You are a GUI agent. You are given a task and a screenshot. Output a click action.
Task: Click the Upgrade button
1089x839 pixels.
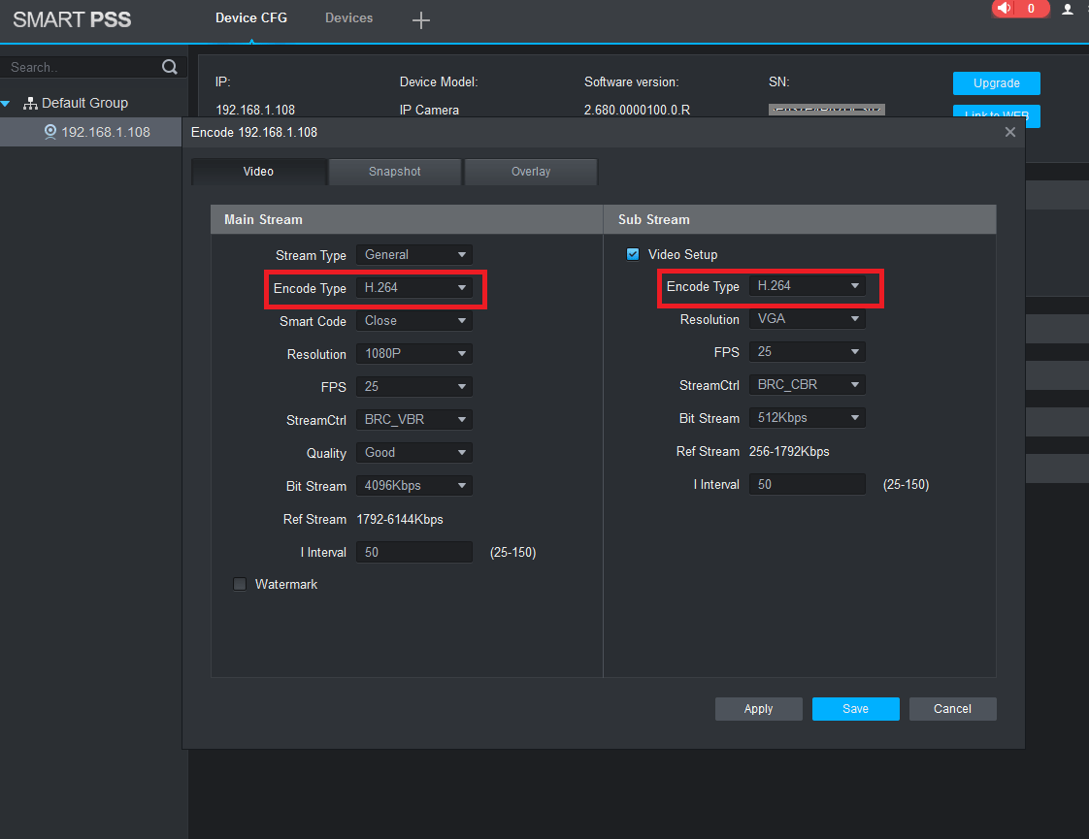tap(996, 83)
